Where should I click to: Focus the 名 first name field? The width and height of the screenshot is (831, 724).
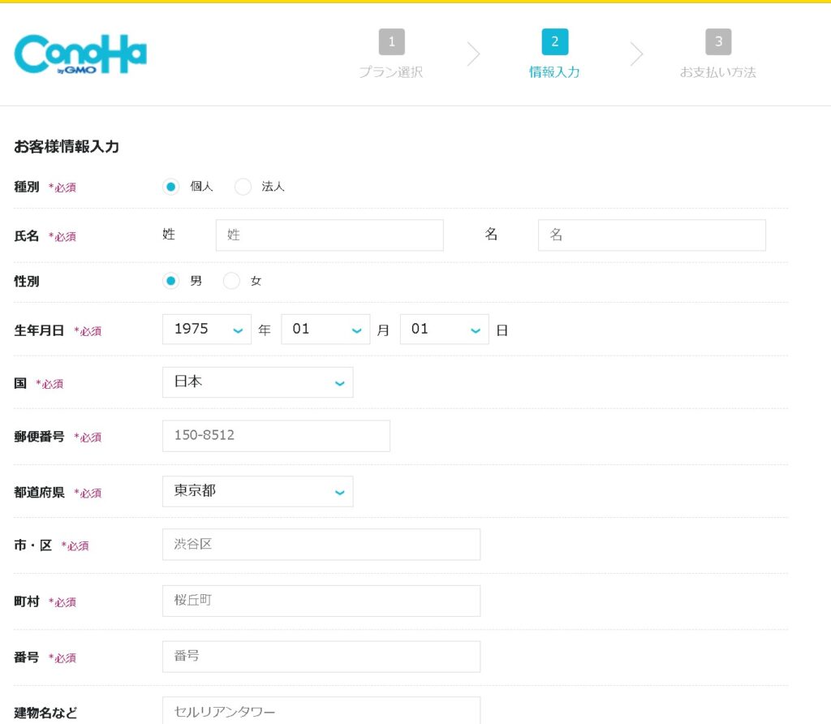[x=652, y=235]
